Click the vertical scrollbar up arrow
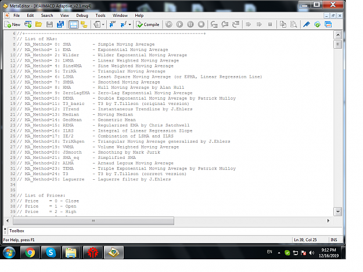The height and width of the screenshot is (272, 363). pos(338,35)
